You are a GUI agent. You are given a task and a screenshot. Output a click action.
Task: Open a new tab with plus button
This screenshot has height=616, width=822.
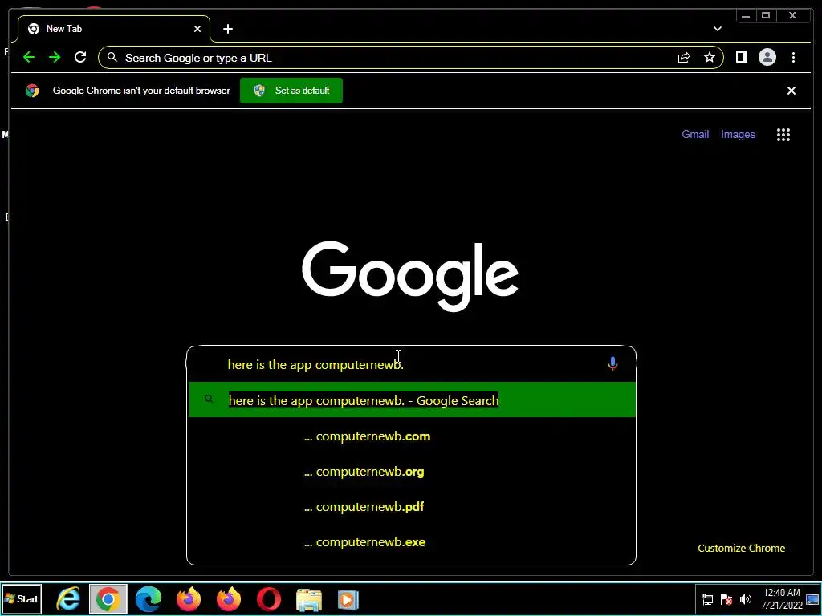tap(227, 29)
